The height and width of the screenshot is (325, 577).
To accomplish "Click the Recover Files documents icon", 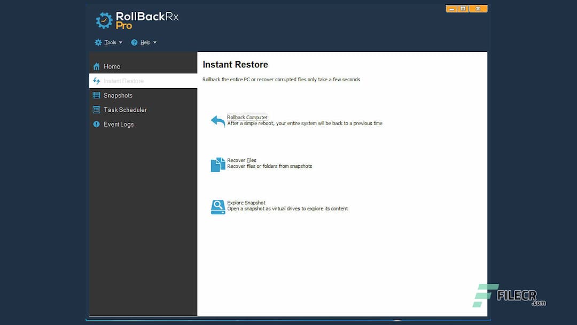I will coord(217,164).
